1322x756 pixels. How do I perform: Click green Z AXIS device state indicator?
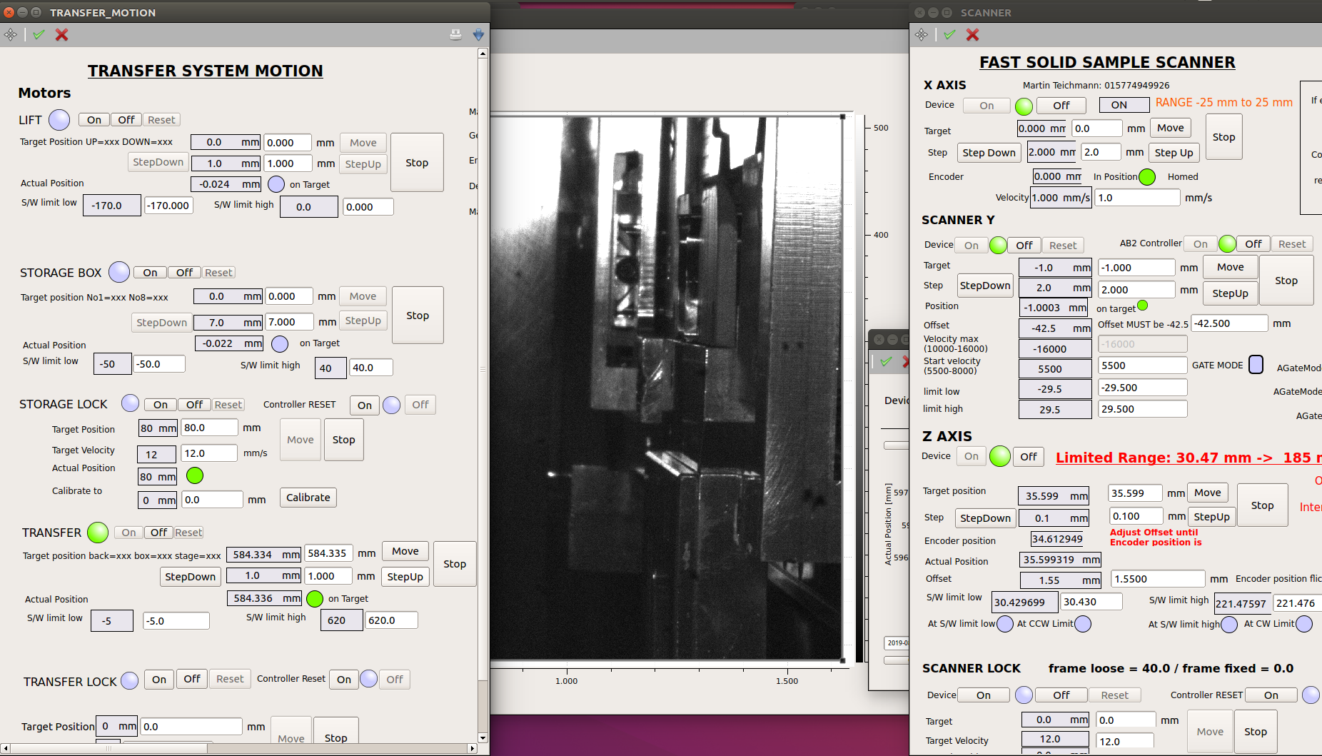click(x=1000, y=456)
